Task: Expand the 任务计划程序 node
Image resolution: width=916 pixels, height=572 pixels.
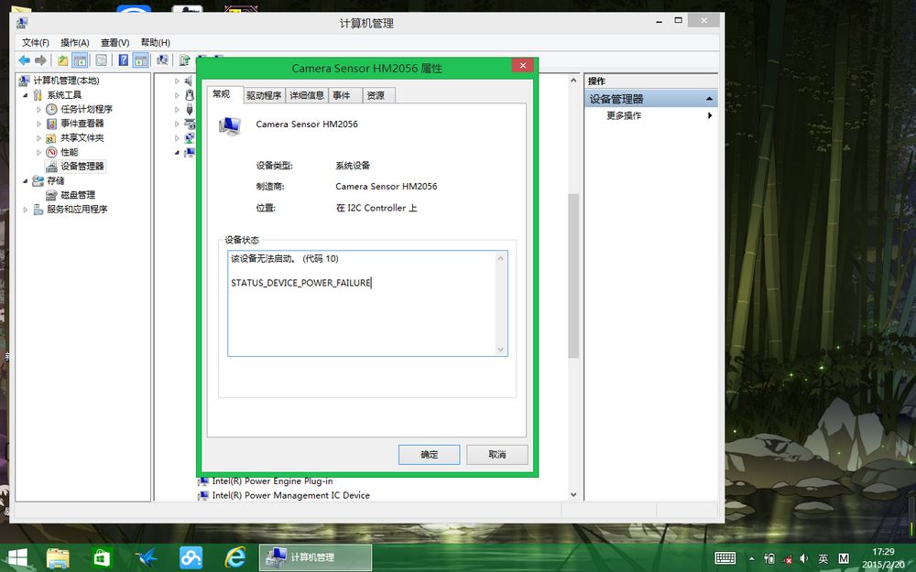Action: 39,109
